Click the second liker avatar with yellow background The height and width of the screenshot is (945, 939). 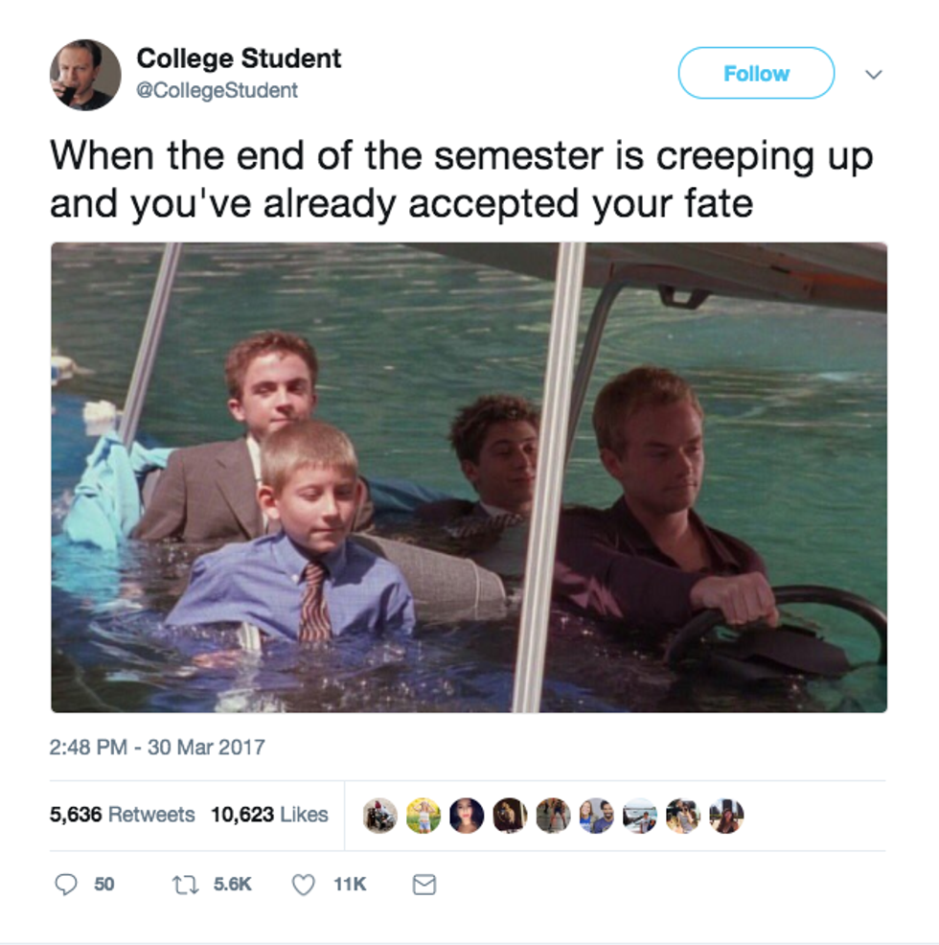(424, 816)
